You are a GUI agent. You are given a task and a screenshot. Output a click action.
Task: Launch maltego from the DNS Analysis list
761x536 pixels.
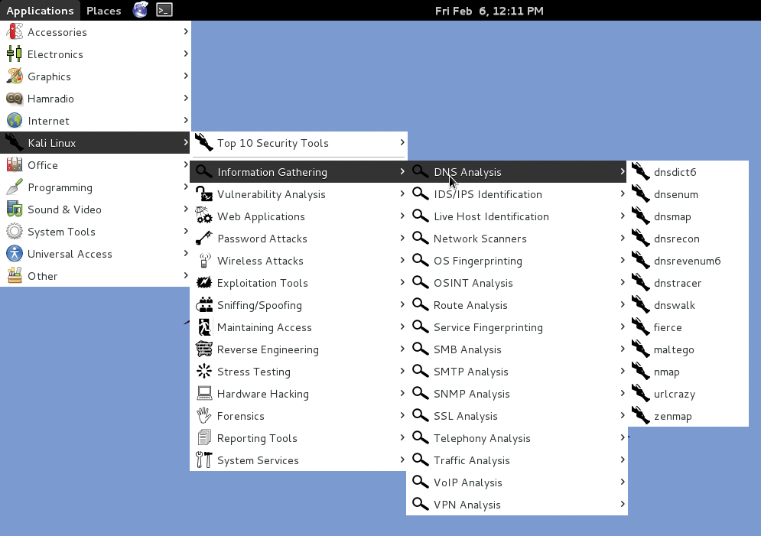[x=672, y=349]
